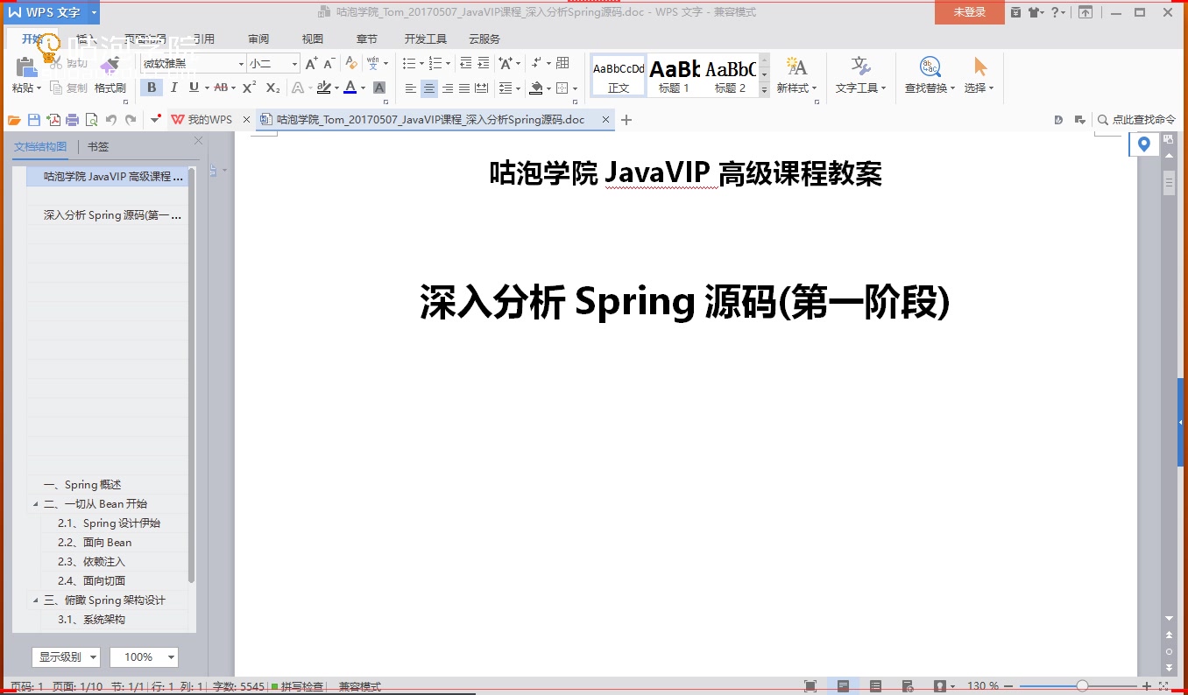
Task: Click the New Style (新样式) icon
Action: 796,67
